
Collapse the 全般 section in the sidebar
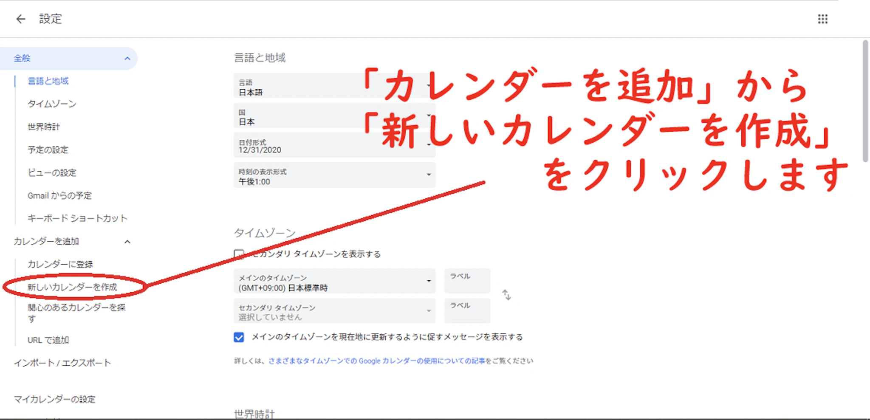click(127, 58)
